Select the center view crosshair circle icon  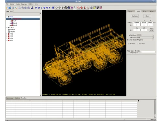(66, 8)
